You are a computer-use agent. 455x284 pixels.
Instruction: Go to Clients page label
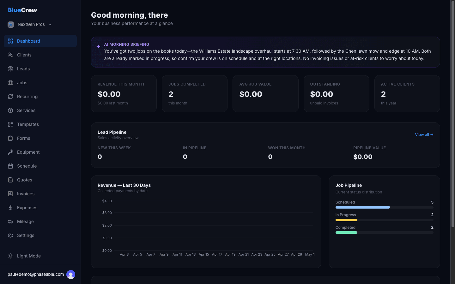click(x=24, y=55)
